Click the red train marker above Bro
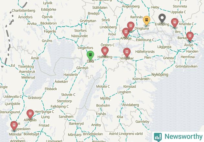The height and width of the screenshot is (142, 204). [x=175, y=23]
